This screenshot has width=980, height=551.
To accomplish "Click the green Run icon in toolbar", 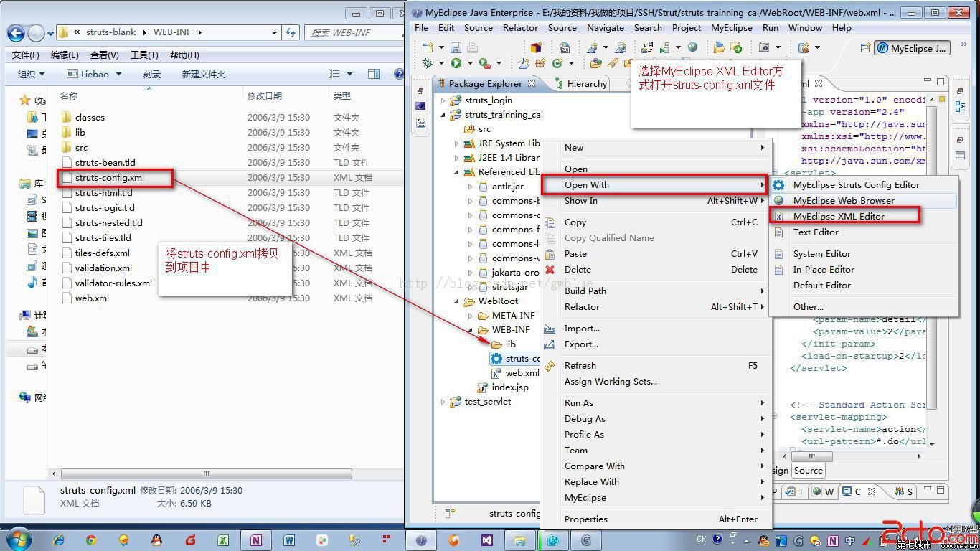I will tap(456, 63).
